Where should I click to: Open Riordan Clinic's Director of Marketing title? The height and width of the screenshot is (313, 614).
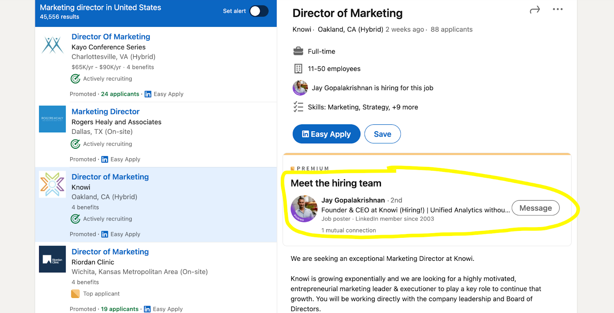pos(110,252)
